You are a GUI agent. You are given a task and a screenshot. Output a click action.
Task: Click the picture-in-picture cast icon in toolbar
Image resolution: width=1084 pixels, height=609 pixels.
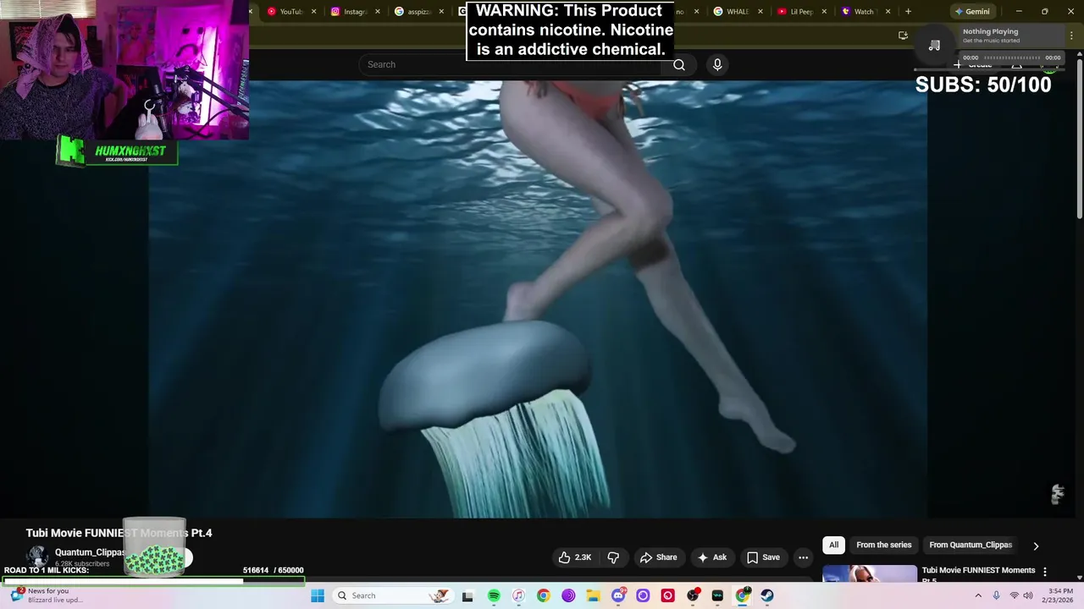tap(903, 36)
